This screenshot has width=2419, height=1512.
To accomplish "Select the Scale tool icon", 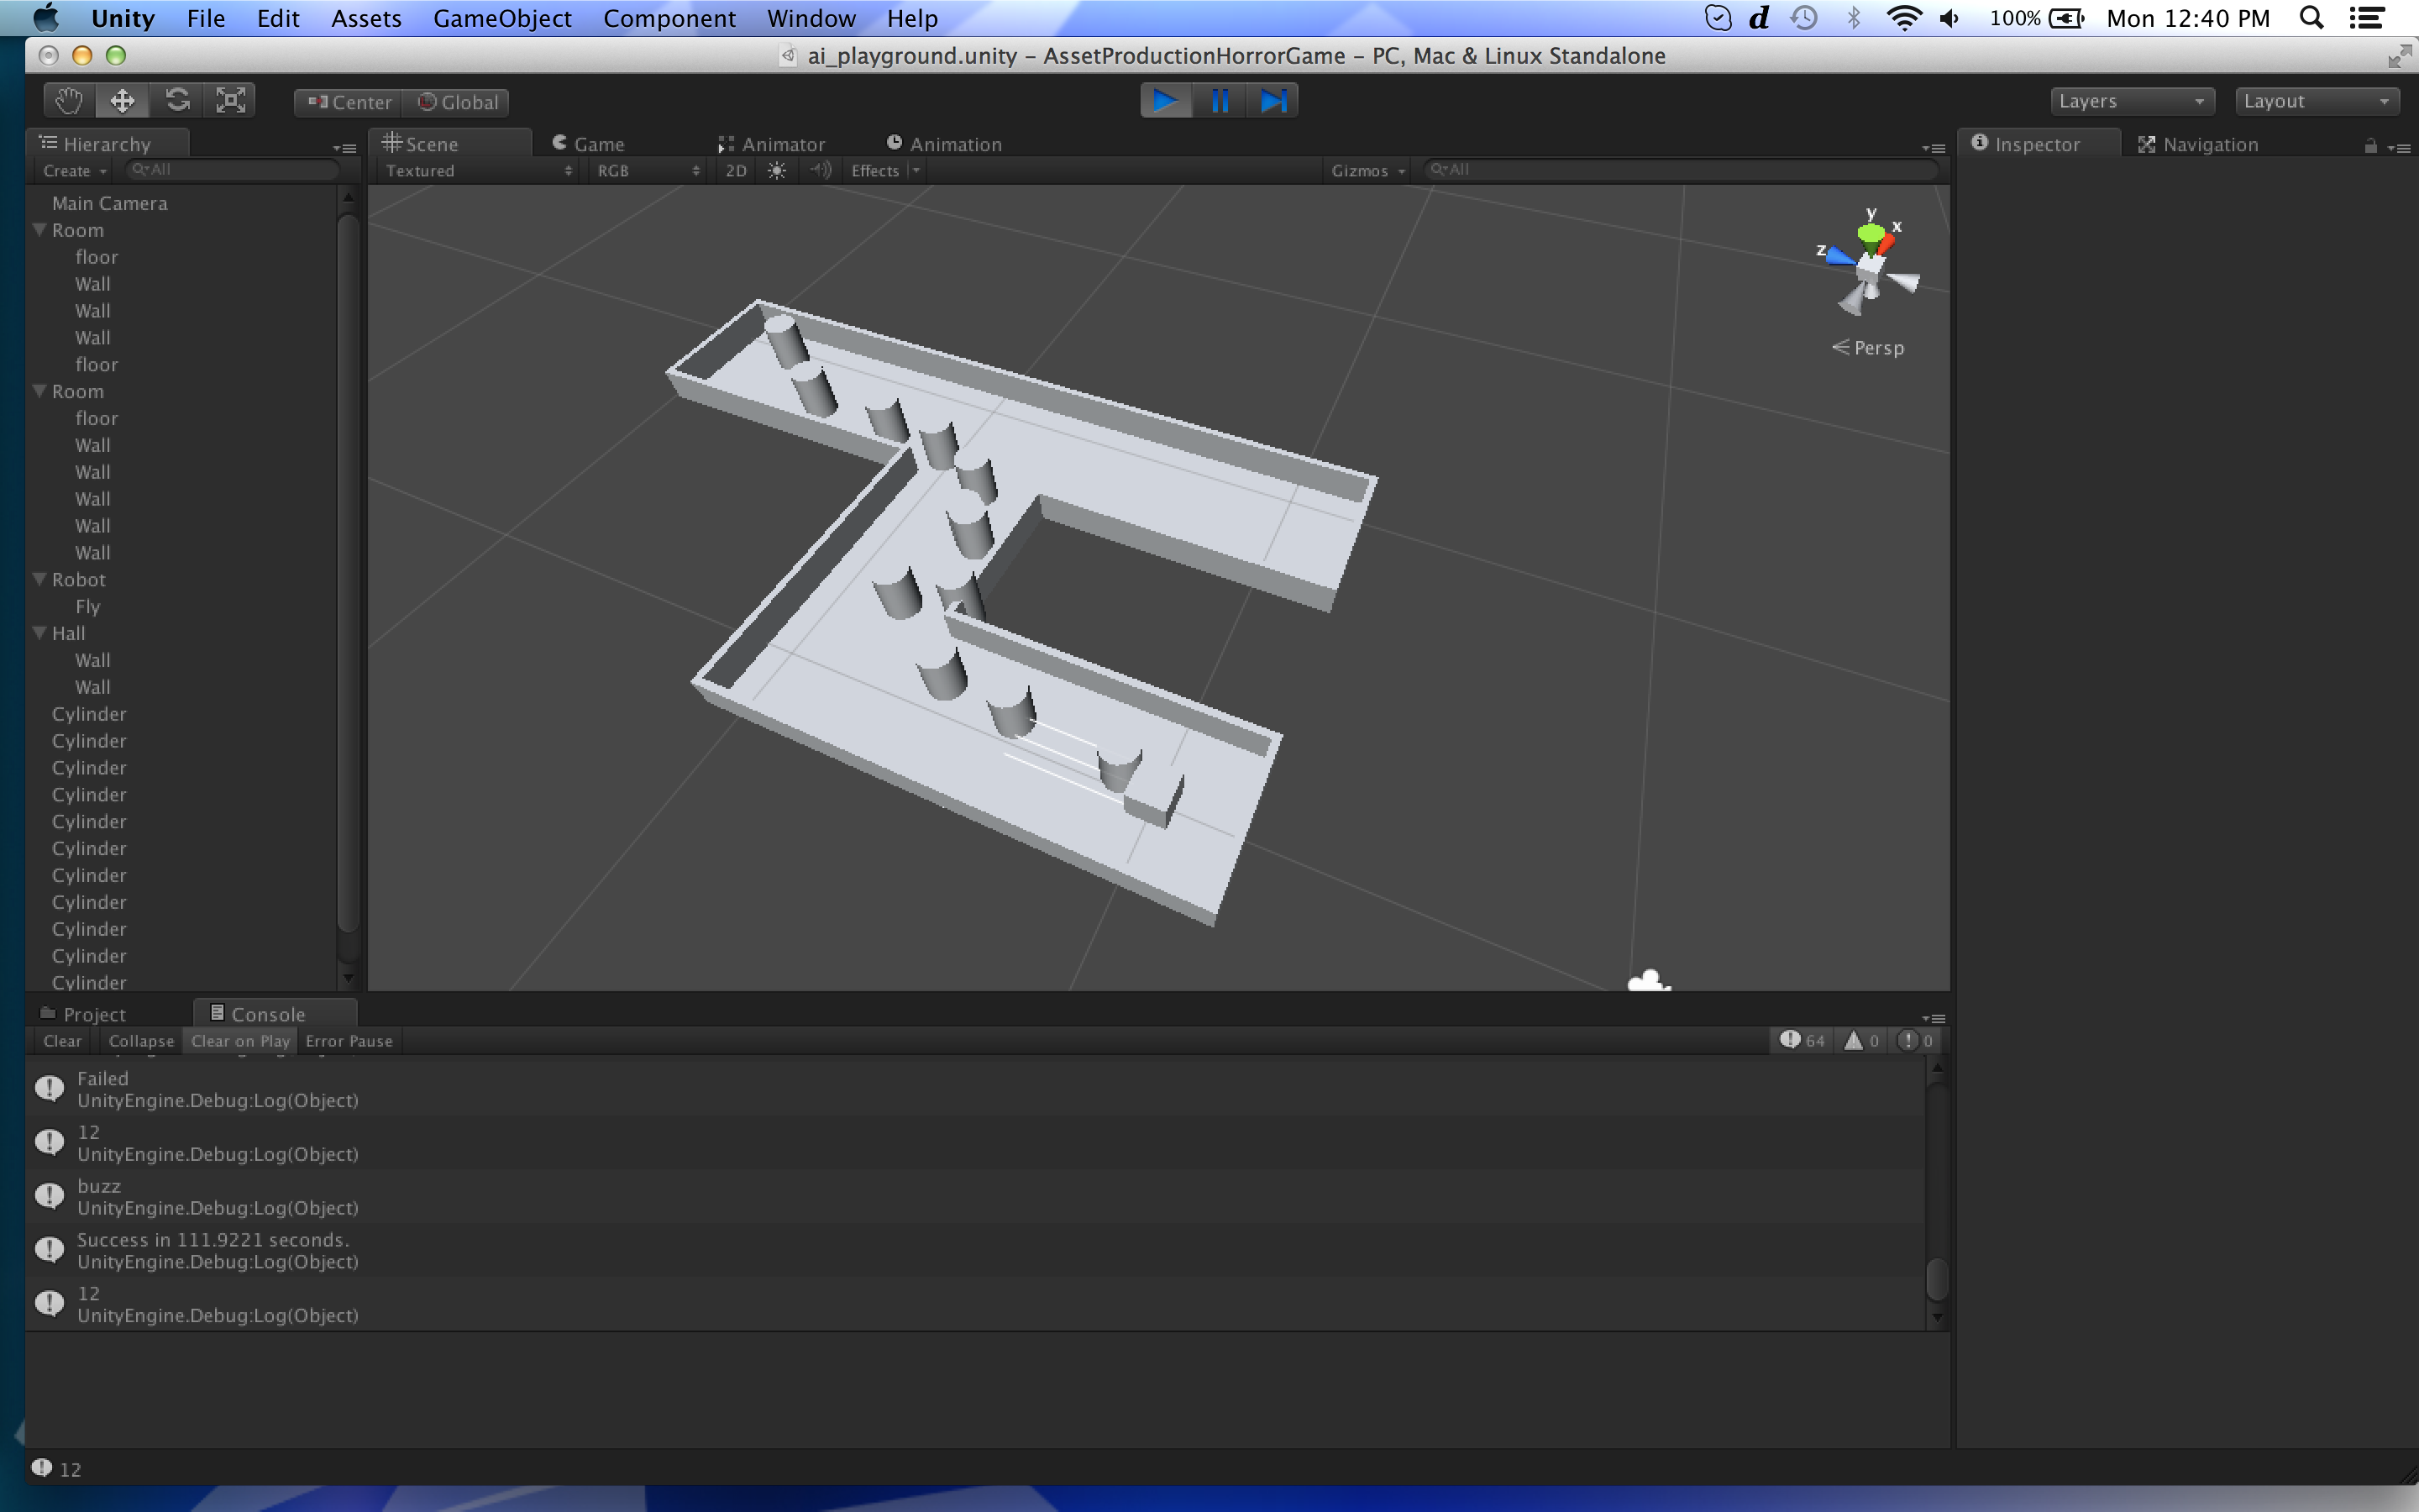I will [231, 101].
